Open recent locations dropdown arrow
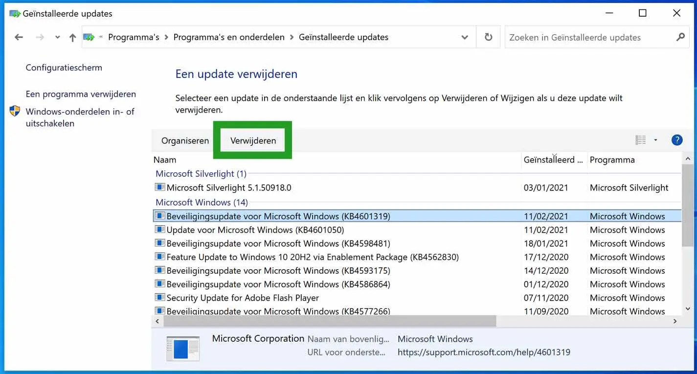The height and width of the screenshot is (374, 697). 58,38
